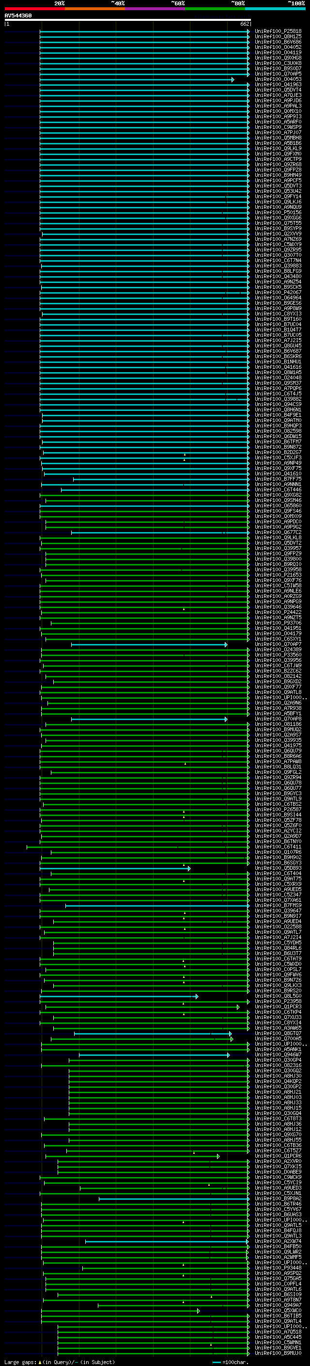Open hit UniRef100_Q1PCR6
Screen dimensions: 310x1366
(x=278, y=1157)
